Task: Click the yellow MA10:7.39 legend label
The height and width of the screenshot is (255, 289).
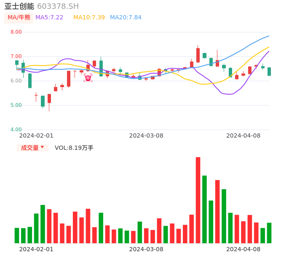Action: pyautogui.click(x=89, y=17)
